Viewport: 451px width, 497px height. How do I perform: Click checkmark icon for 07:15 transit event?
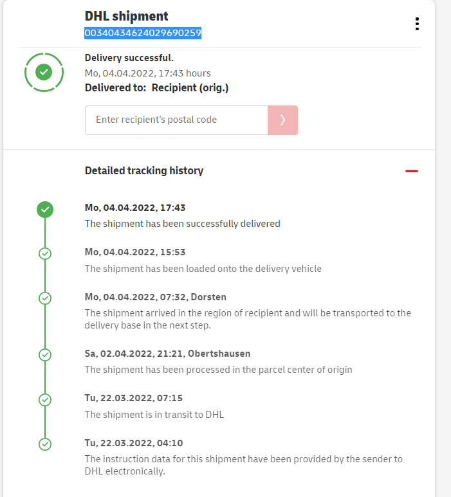point(45,399)
